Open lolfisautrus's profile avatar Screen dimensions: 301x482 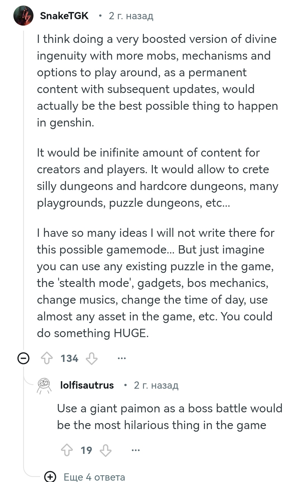(x=44, y=386)
